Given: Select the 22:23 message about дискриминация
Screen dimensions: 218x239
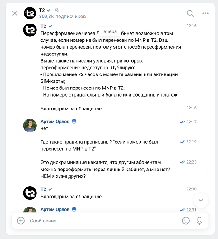Looking at the screenshot, I should (106, 169).
